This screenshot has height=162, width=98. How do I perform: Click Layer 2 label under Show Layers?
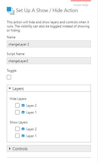point(31,129)
